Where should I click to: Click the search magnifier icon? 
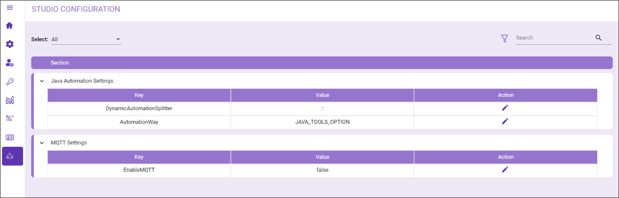coord(598,38)
